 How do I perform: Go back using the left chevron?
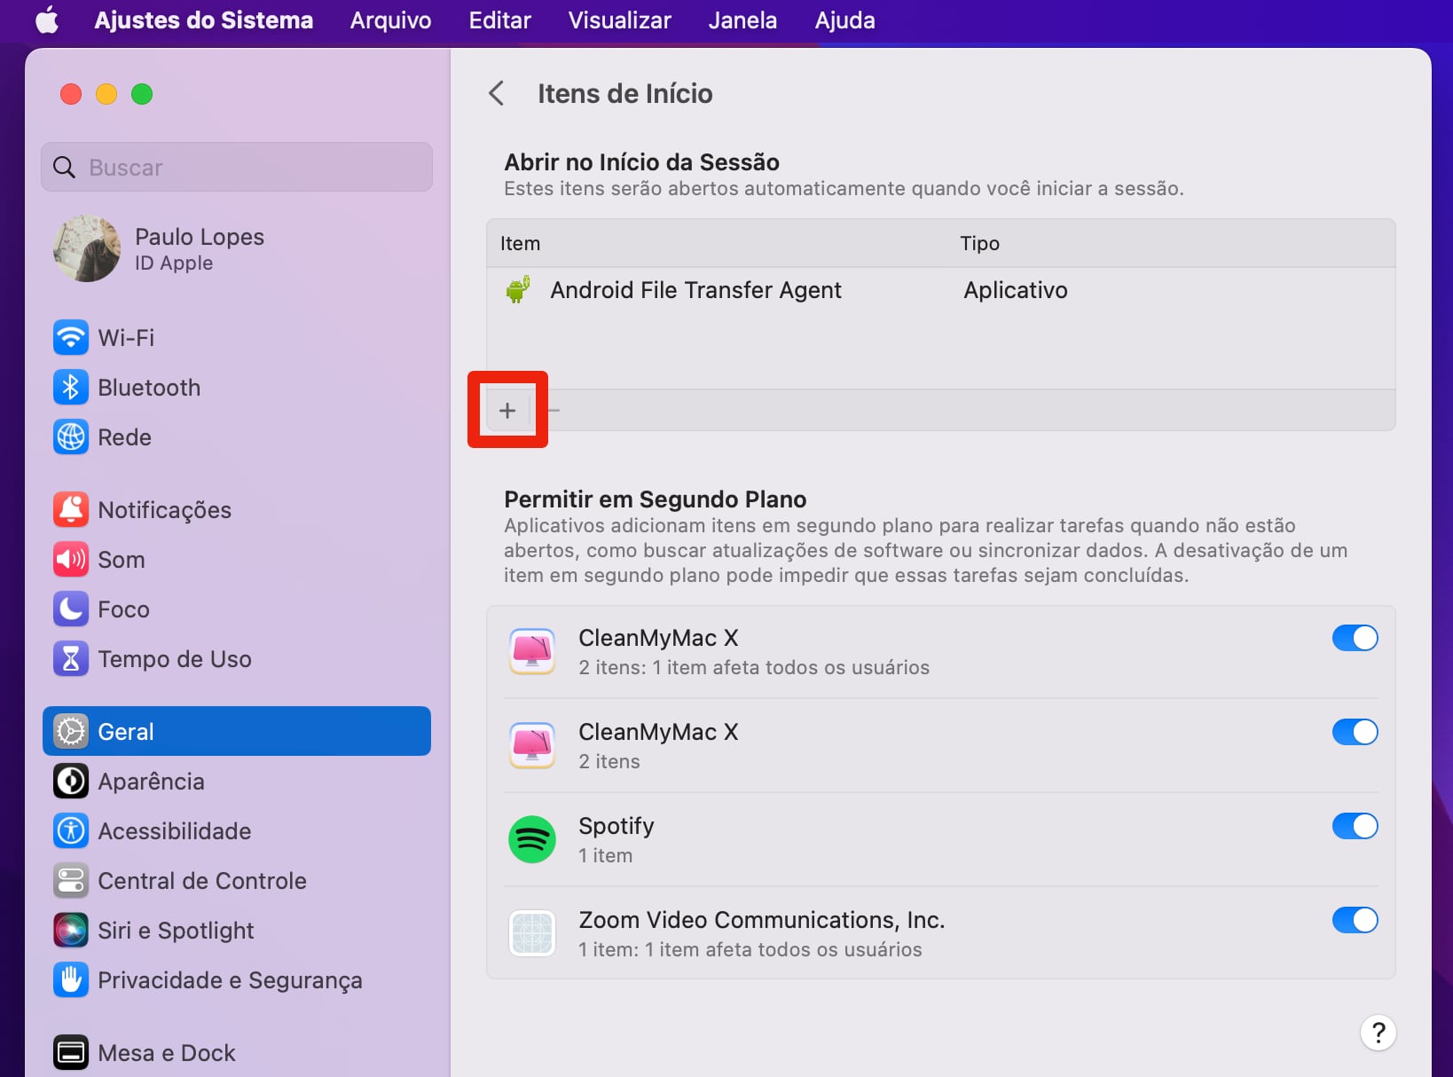tap(497, 93)
